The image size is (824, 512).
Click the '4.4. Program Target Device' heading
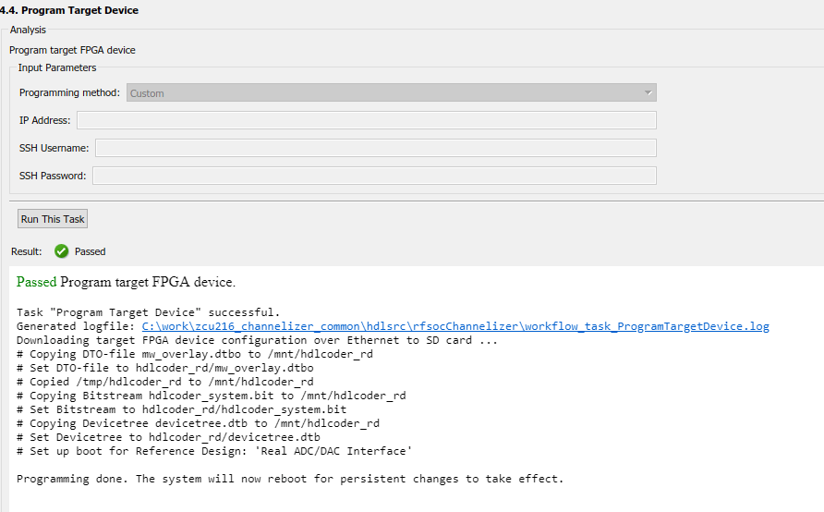pos(69,10)
